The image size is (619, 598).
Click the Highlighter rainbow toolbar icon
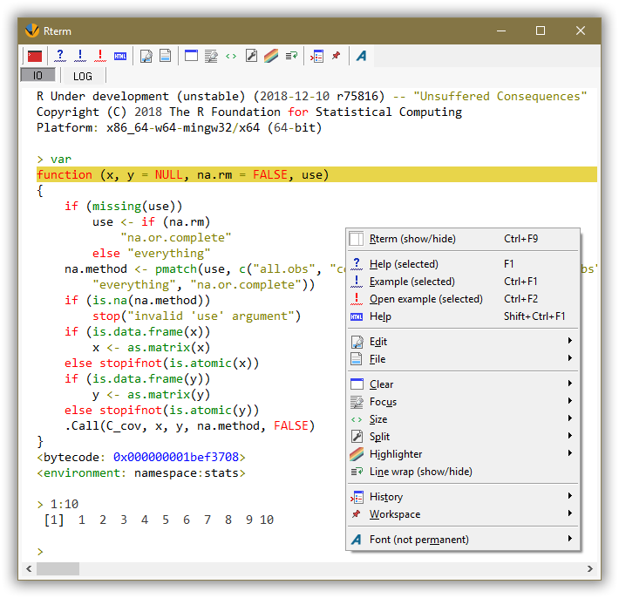(271, 56)
